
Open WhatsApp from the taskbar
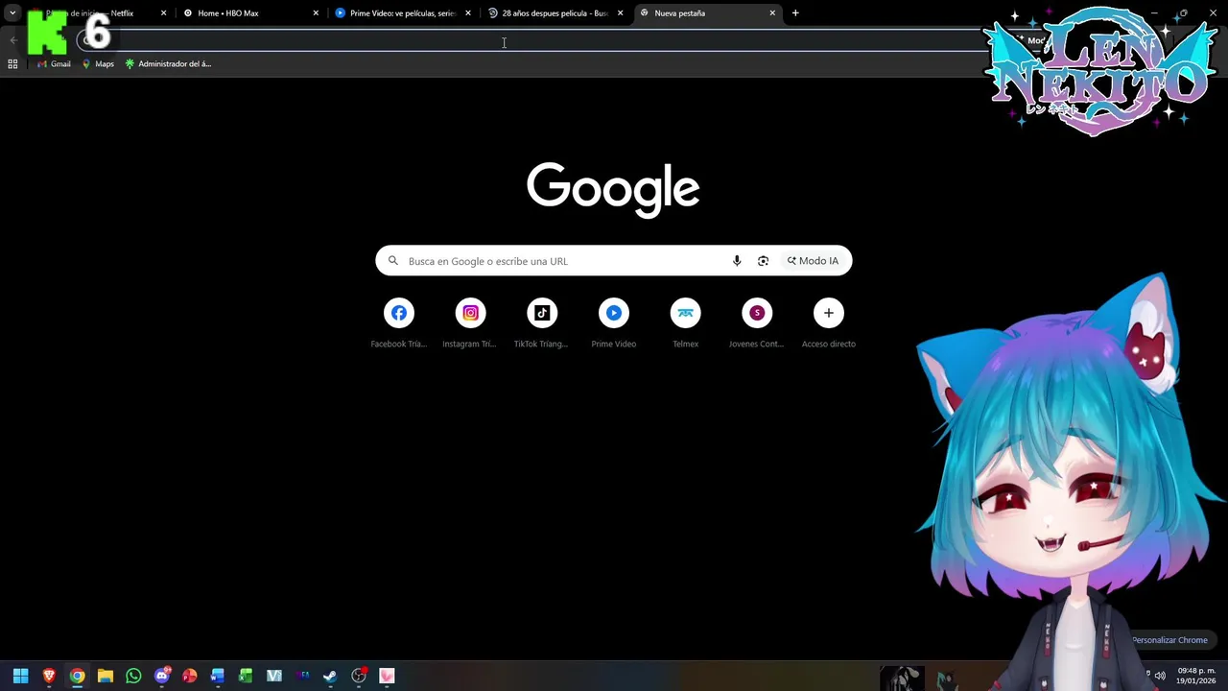133,676
